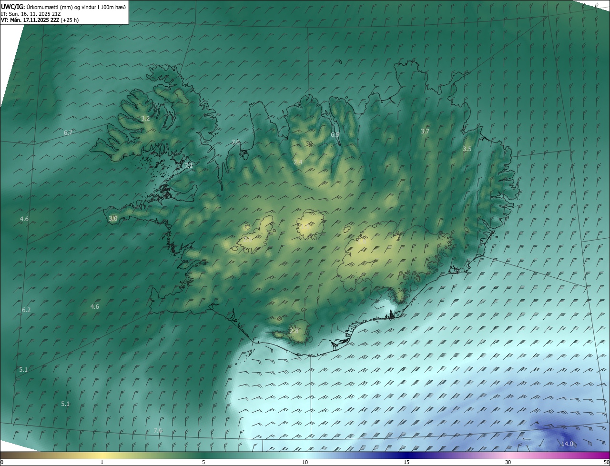
Task: Click the 7.6 precipitation value label
Action: [x=158, y=430]
